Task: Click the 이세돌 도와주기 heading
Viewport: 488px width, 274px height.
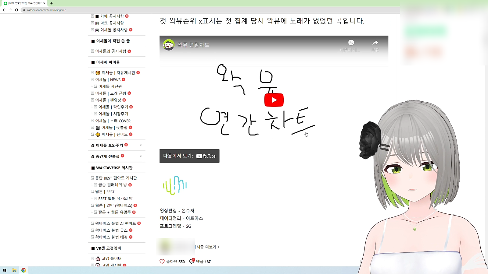Action: click(109, 146)
